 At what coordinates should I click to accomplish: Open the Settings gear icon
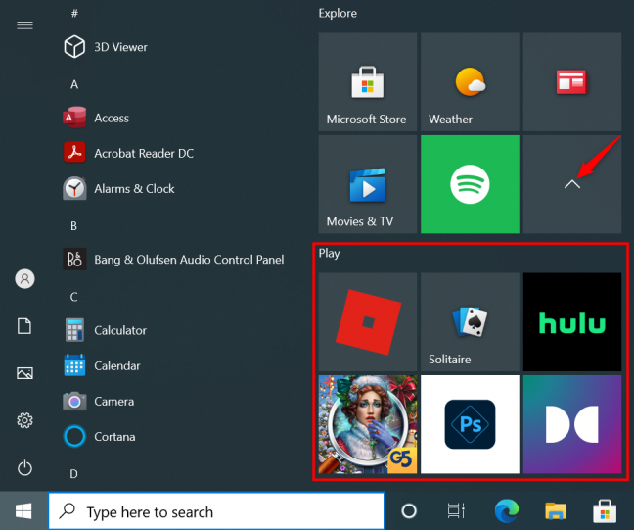(24, 420)
